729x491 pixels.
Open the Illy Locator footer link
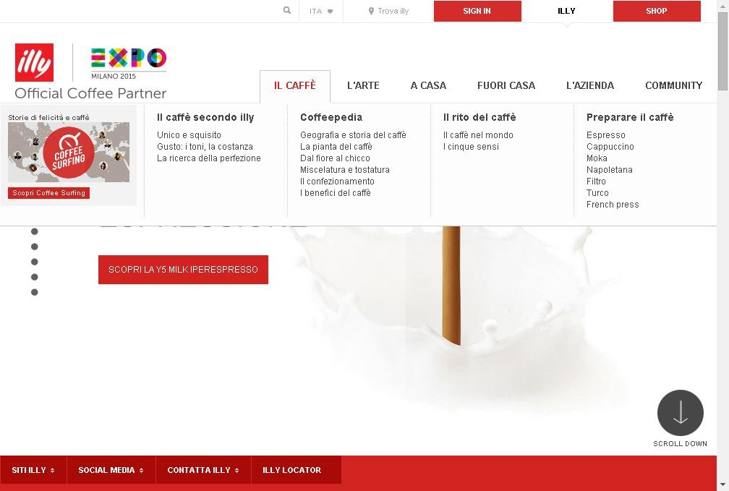pyautogui.click(x=297, y=470)
